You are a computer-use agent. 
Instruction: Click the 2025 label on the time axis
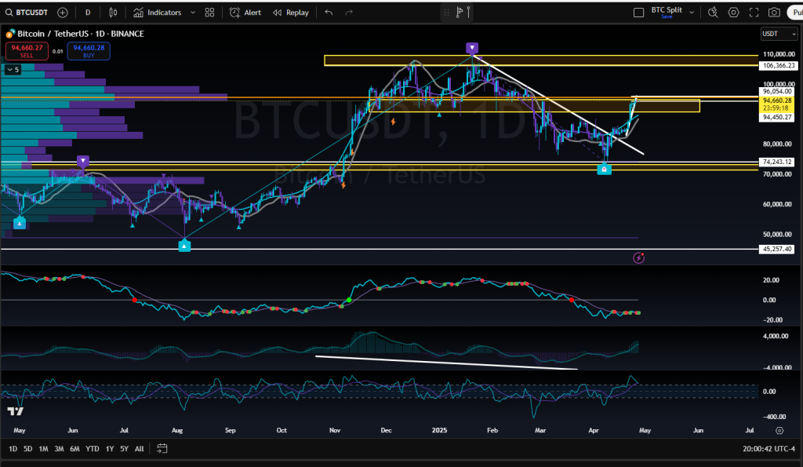439,431
